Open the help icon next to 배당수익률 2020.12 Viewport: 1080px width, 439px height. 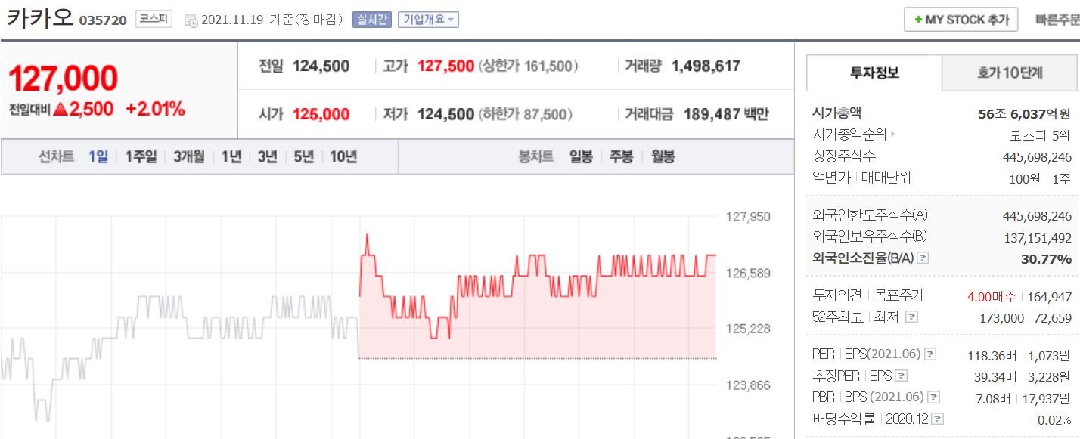click(x=938, y=419)
